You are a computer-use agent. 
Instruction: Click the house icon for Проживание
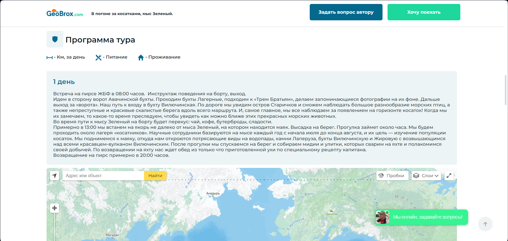(141, 57)
